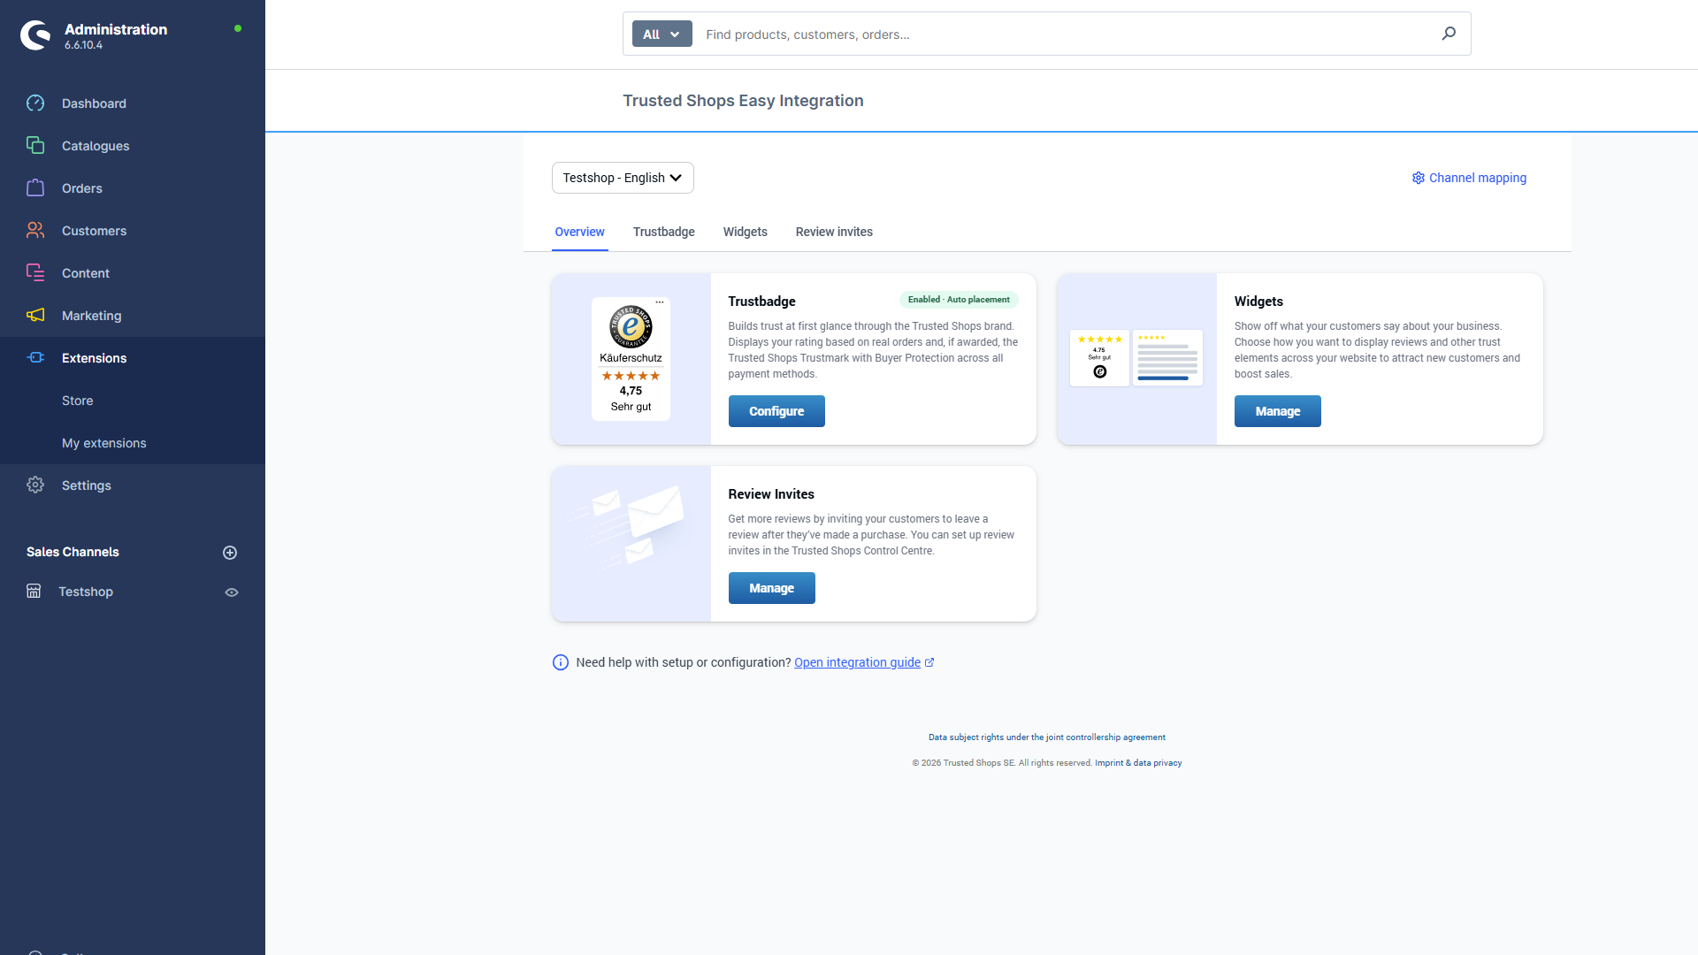The height and width of the screenshot is (955, 1698).
Task: Open Orders via its sidebar icon
Action: tap(35, 187)
